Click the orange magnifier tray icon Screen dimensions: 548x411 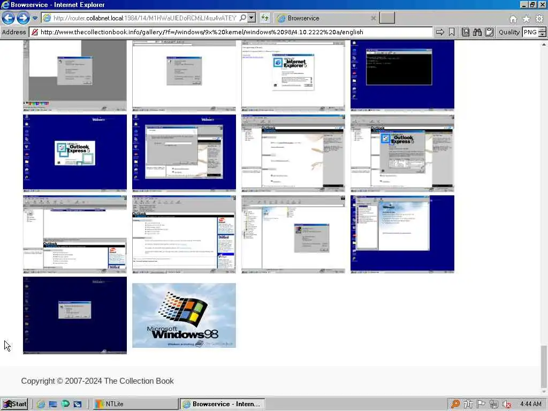click(x=455, y=404)
